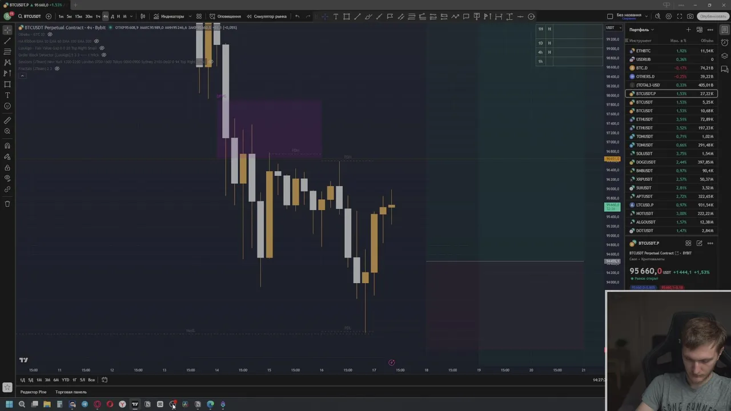The width and height of the screenshot is (731, 411).
Task: Expand the timeframe list dropdown
Action: [131, 16]
